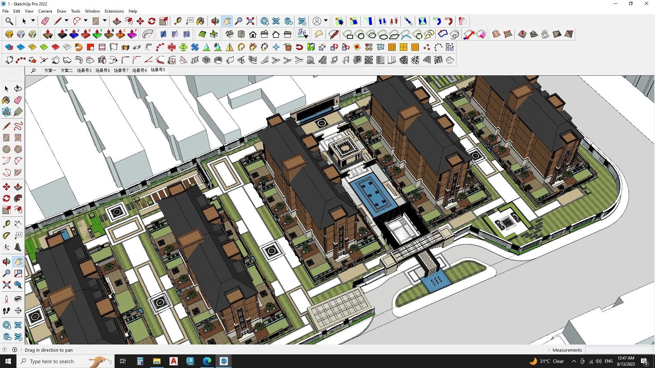Screen dimensions: 655x368
Task: Switch to scene tab 方案二
Action: pos(67,71)
